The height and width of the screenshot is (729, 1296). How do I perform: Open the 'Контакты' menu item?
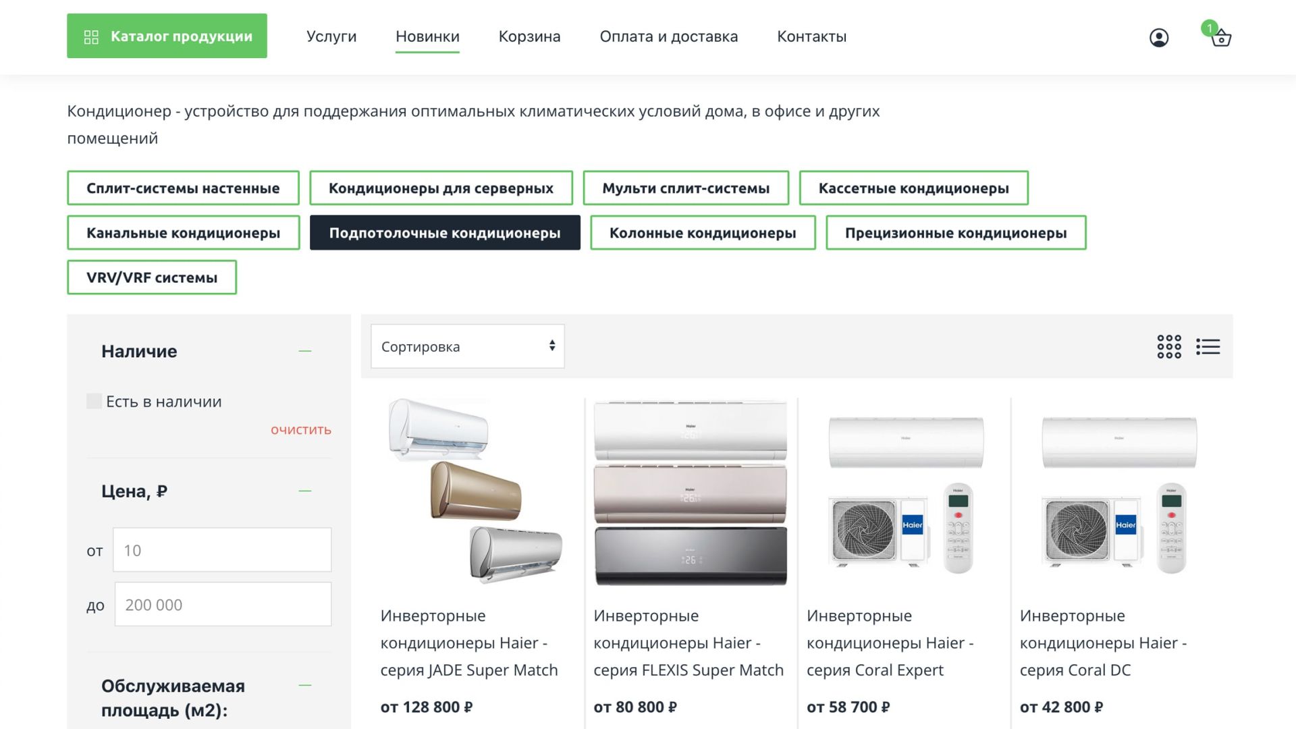(x=811, y=36)
